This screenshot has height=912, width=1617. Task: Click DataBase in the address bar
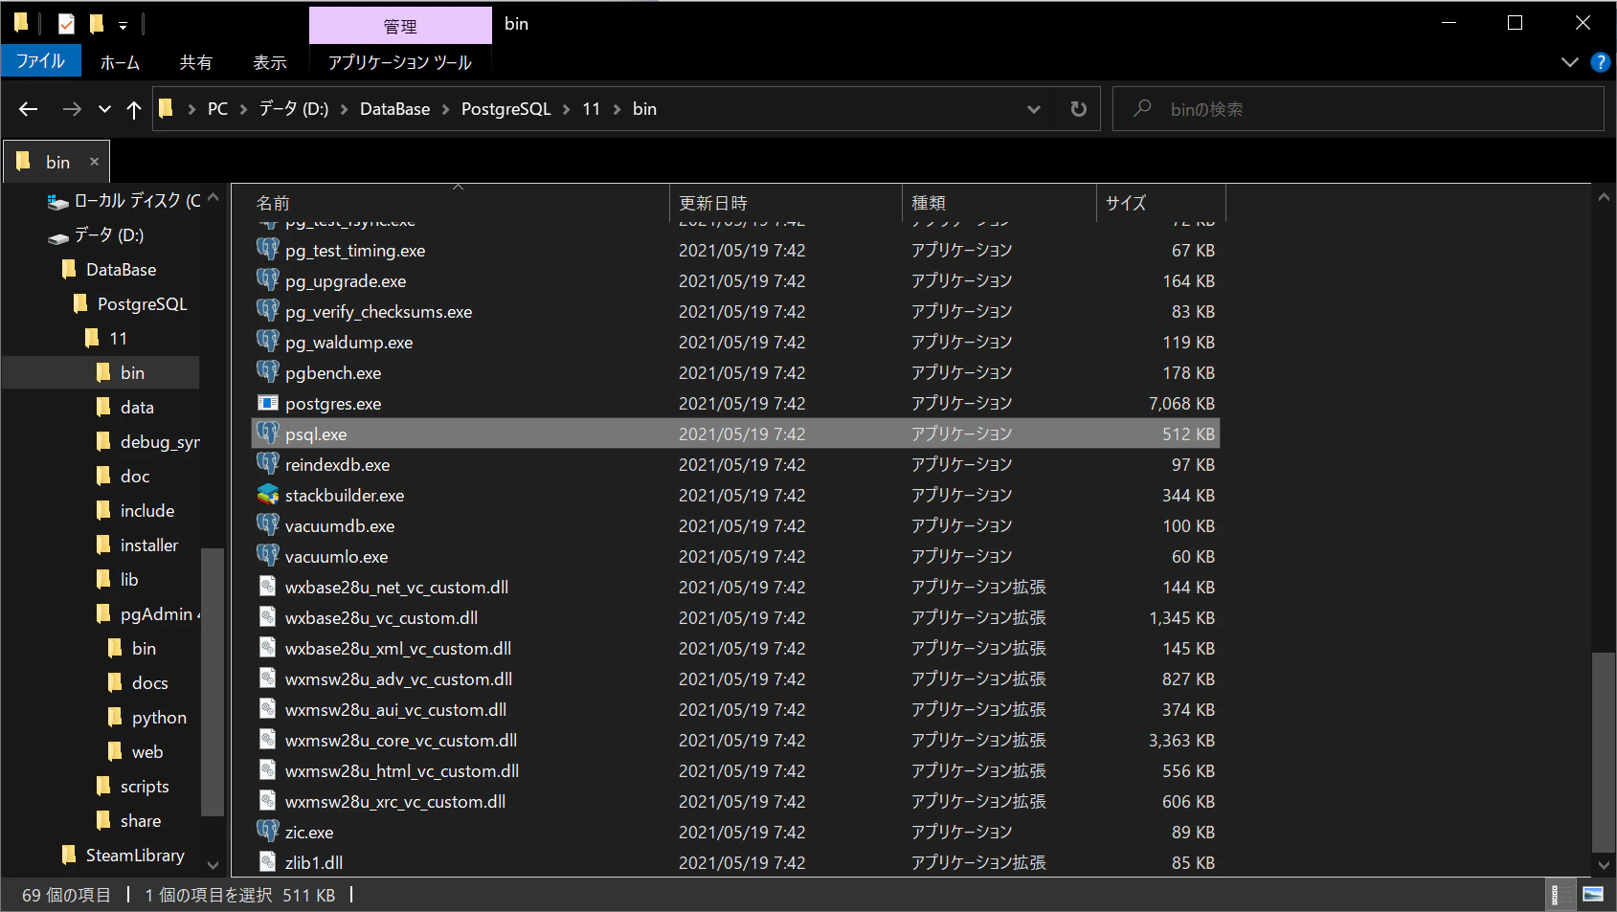coord(394,109)
